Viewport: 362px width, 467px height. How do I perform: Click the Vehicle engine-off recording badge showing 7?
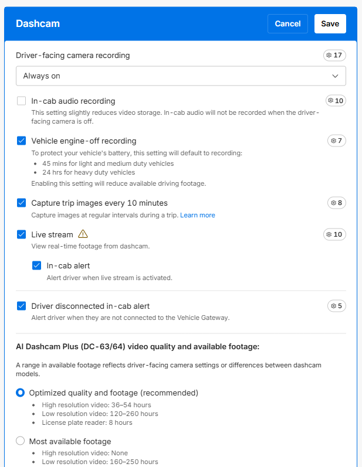point(336,141)
